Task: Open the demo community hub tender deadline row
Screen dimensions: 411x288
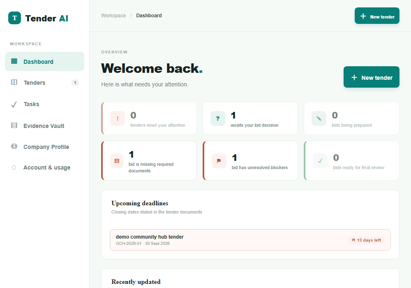Action: click(250, 240)
